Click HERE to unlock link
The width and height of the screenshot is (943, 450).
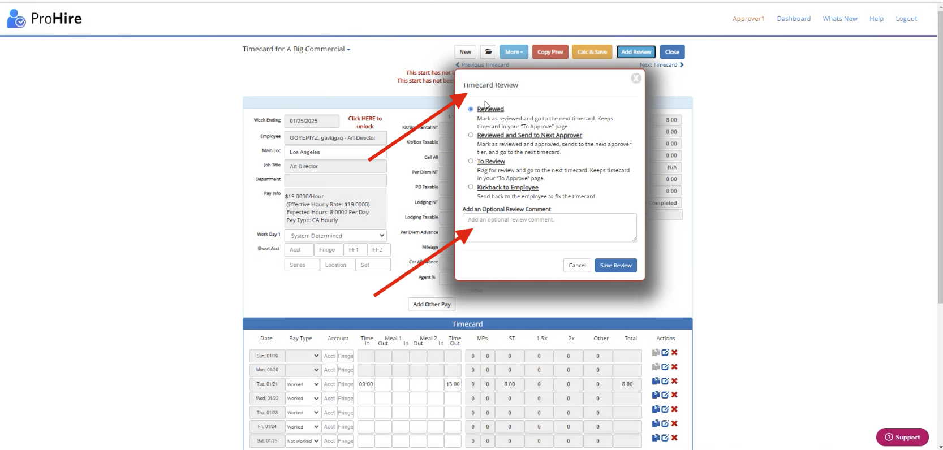[x=365, y=122]
